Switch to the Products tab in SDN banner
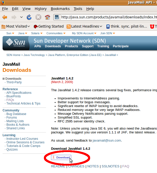 pos(71,46)
